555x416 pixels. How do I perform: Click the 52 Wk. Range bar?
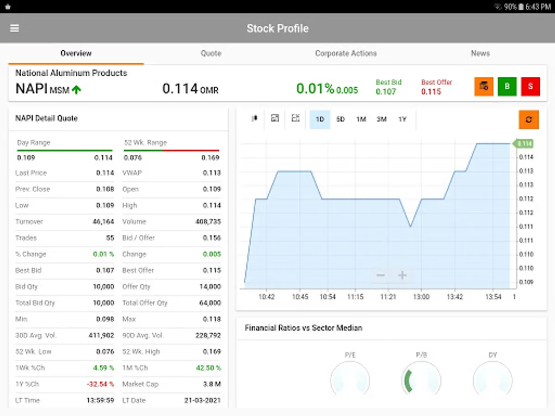point(172,150)
